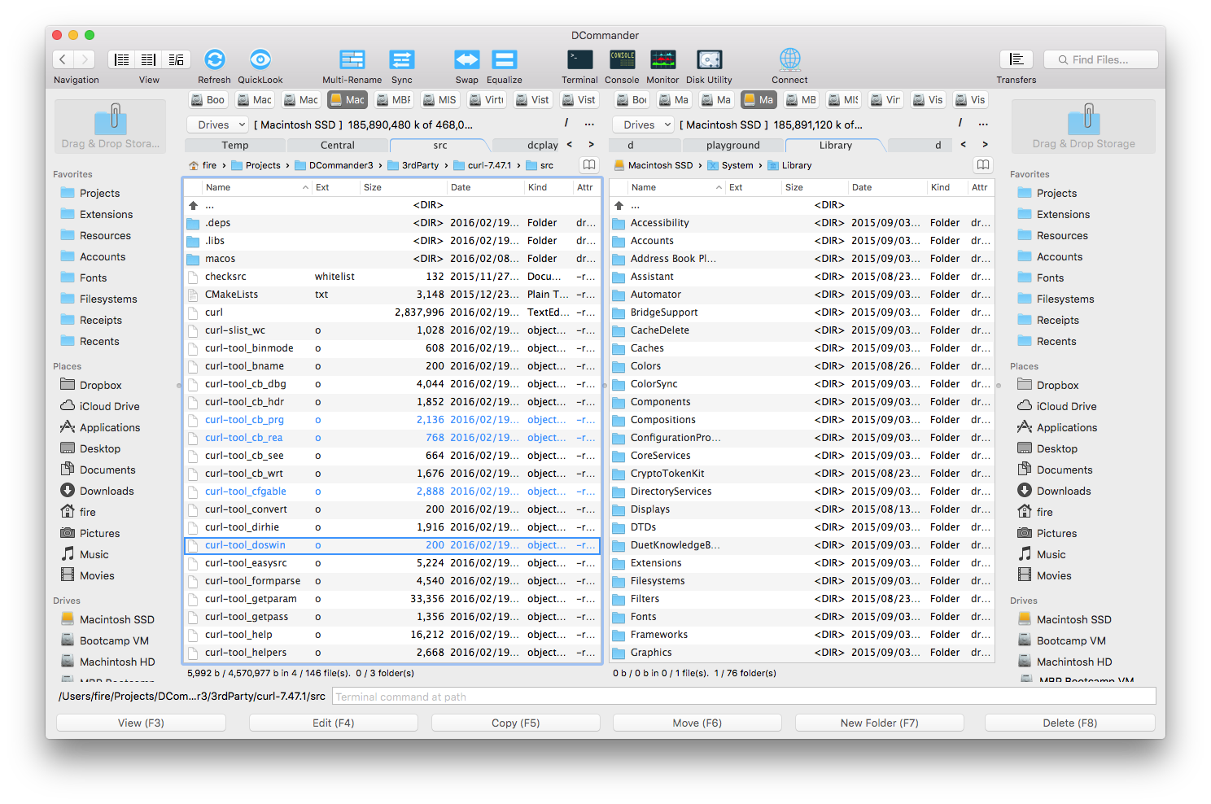
Task: Open right panel Drives dropdown
Action: tap(644, 125)
